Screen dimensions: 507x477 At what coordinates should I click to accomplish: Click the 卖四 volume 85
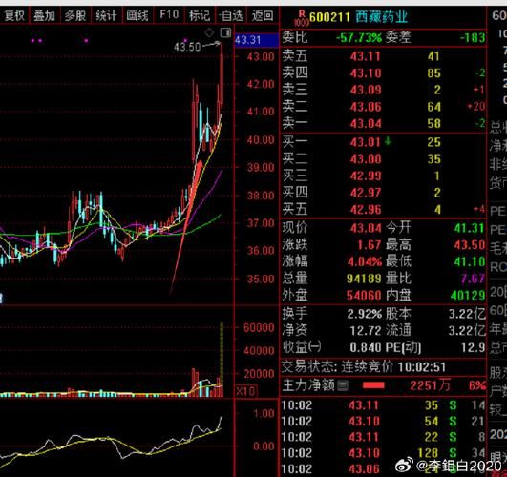[433, 73]
